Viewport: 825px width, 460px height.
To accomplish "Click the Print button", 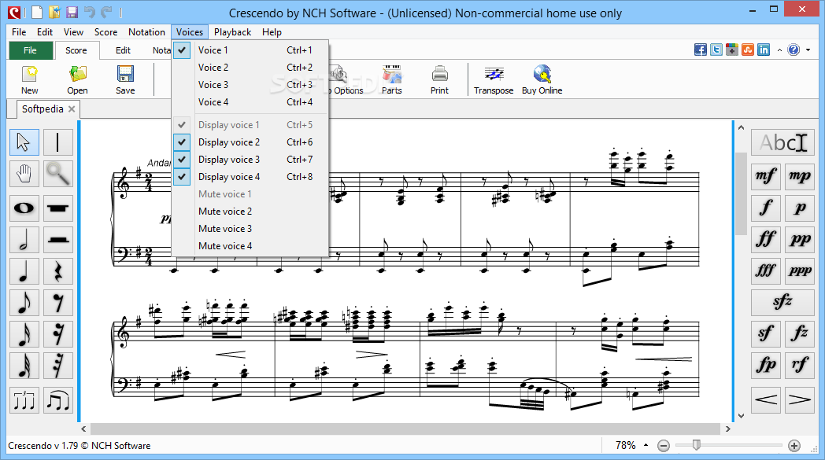I will (x=439, y=80).
